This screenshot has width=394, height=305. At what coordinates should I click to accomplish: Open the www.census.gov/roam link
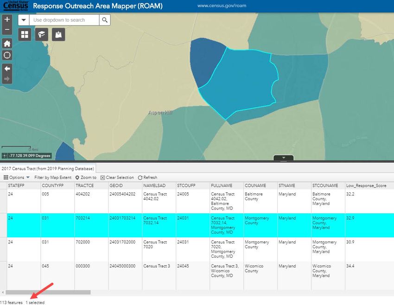click(x=222, y=6)
